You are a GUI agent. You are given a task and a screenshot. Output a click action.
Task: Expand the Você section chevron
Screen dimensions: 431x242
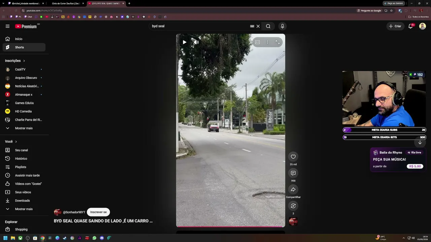coord(16,142)
